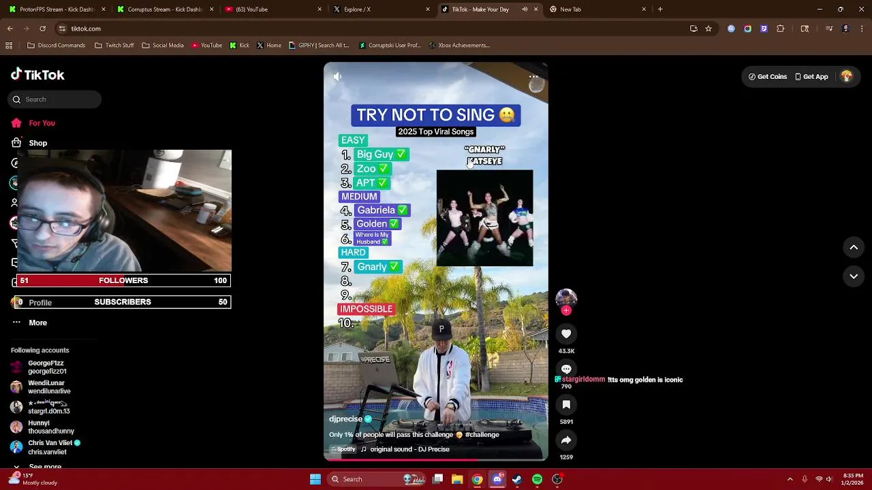Toggle video sound with speaker icon

(337, 77)
